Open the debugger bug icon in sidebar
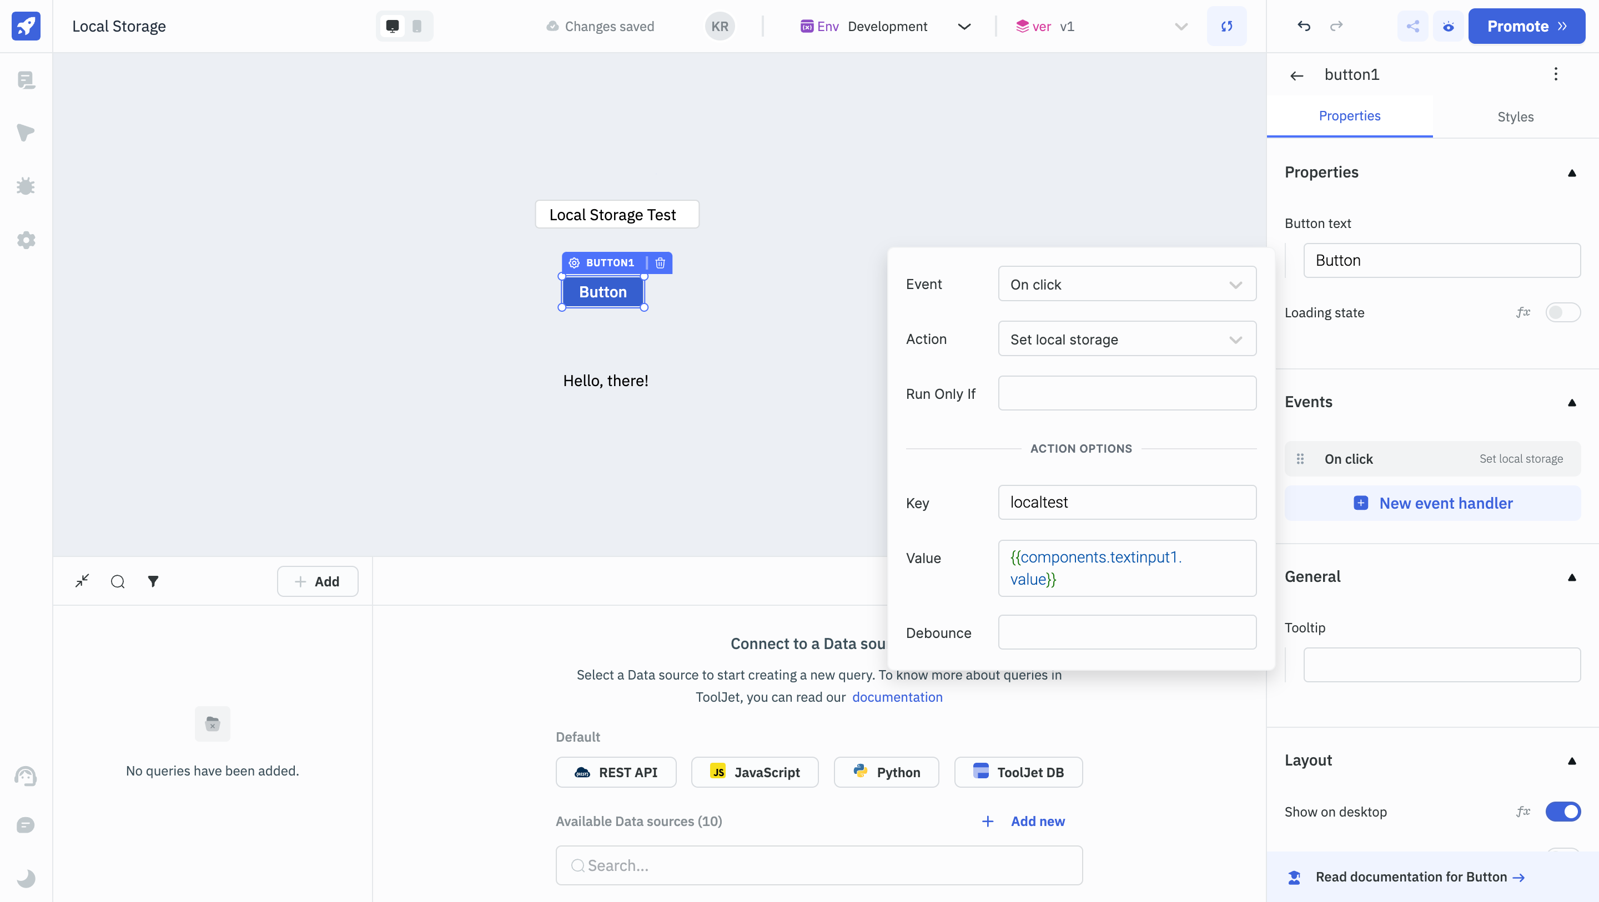Viewport: 1599px width, 902px height. [26, 186]
